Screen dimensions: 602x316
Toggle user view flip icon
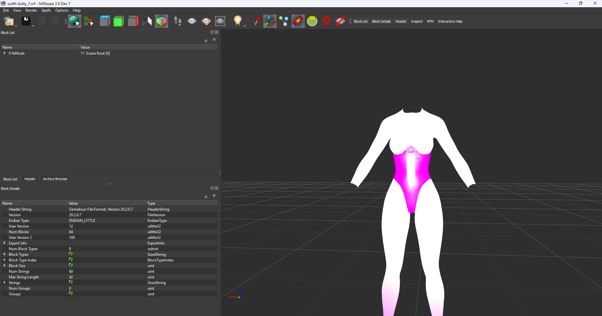[147, 21]
